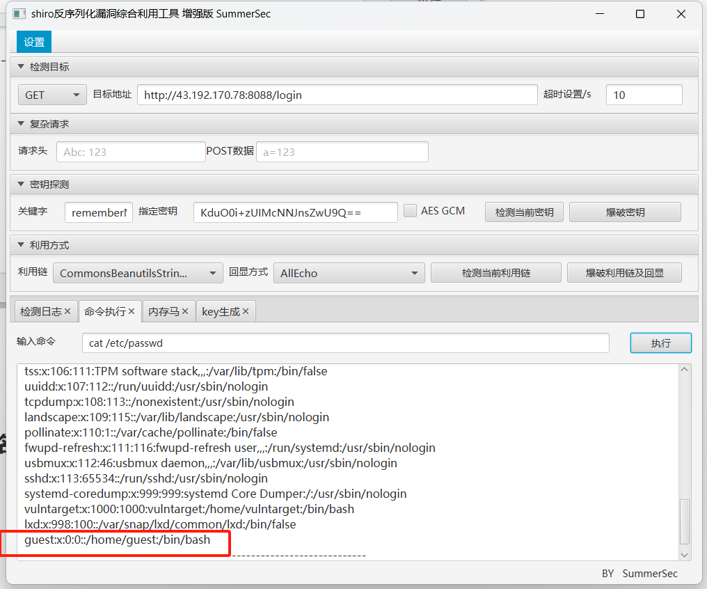Collapse the 检测目标 section
The width and height of the screenshot is (707, 589).
(21, 66)
